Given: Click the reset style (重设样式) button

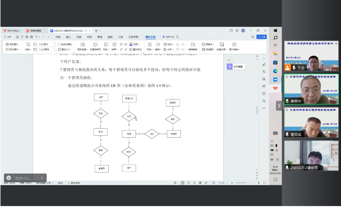Looking at the screenshot, I should click(x=136, y=50).
